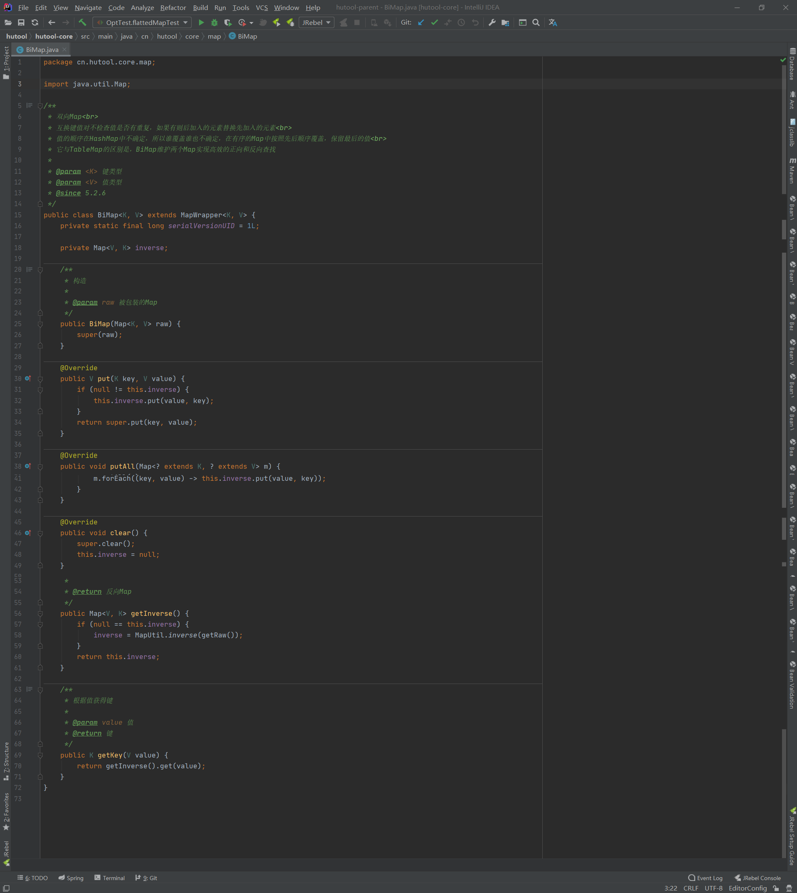Expand the profiler run options arrow
Image resolution: width=797 pixels, height=893 pixels.
pyautogui.click(x=251, y=23)
